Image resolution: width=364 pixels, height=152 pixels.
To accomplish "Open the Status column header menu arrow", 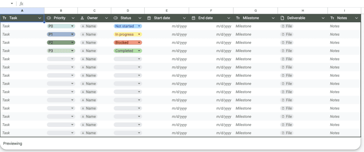I will click(140, 18).
